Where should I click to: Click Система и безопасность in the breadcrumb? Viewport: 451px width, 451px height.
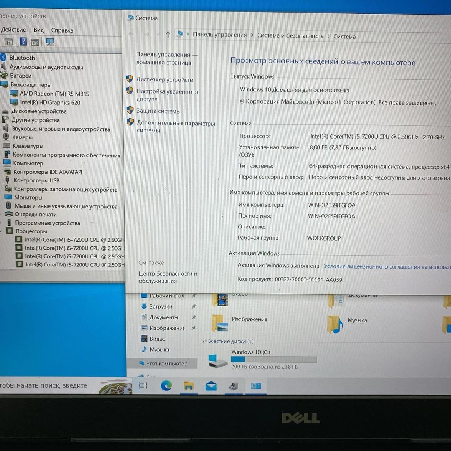point(290,35)
